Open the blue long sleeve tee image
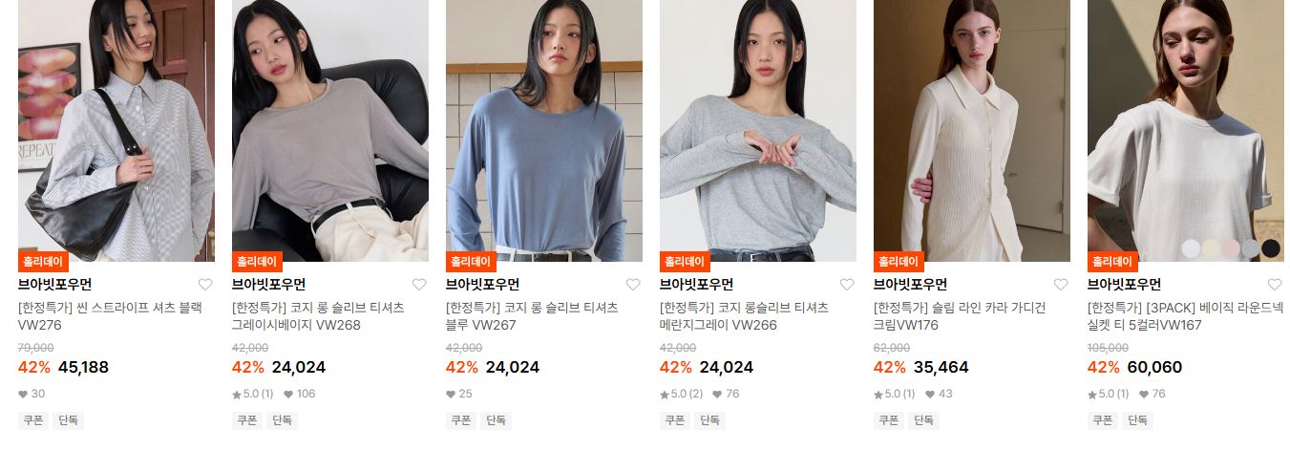This screenshot has height=451, width=1290. click(x=544, y=130)
